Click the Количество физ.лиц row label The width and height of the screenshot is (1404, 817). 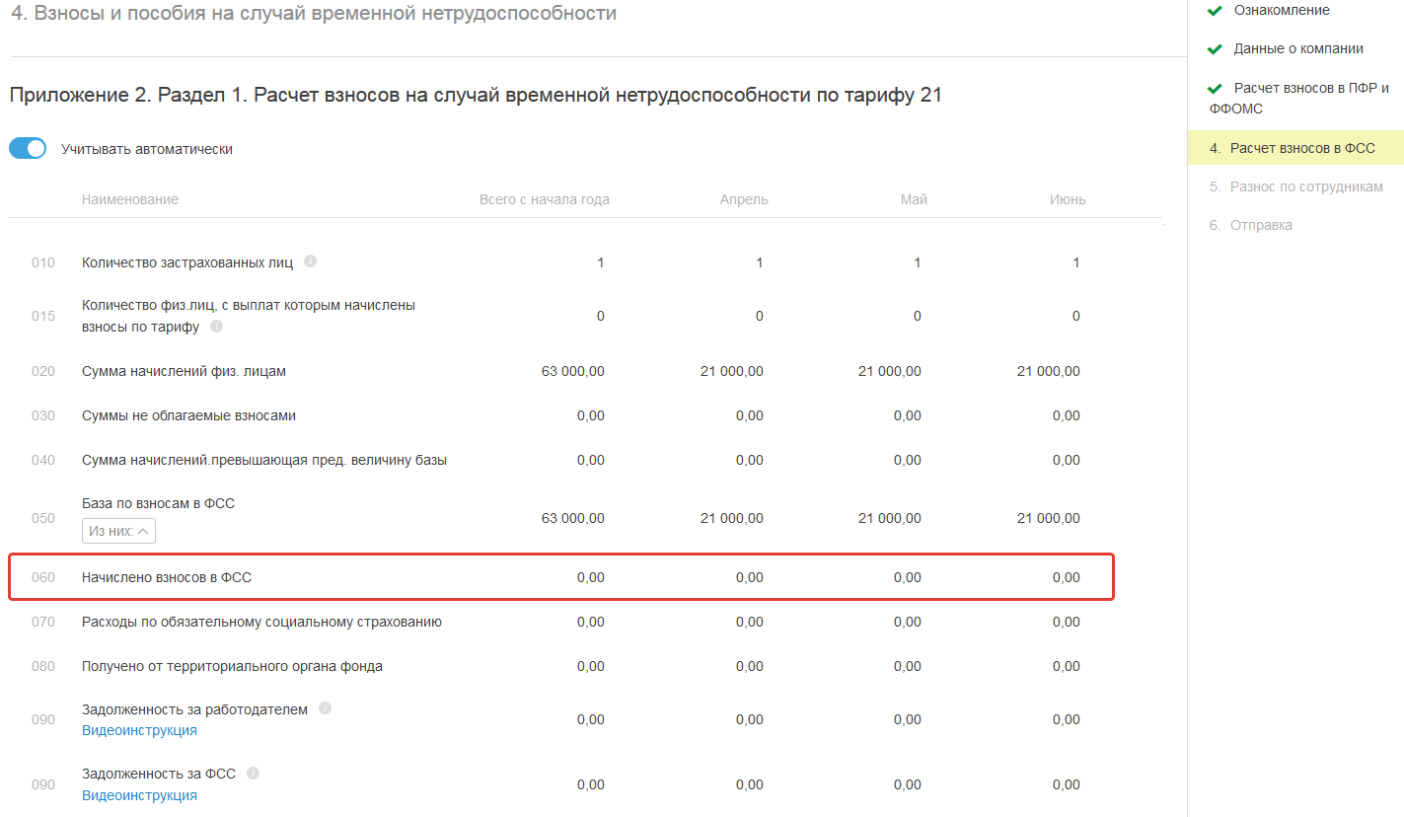tap(249, 316)
